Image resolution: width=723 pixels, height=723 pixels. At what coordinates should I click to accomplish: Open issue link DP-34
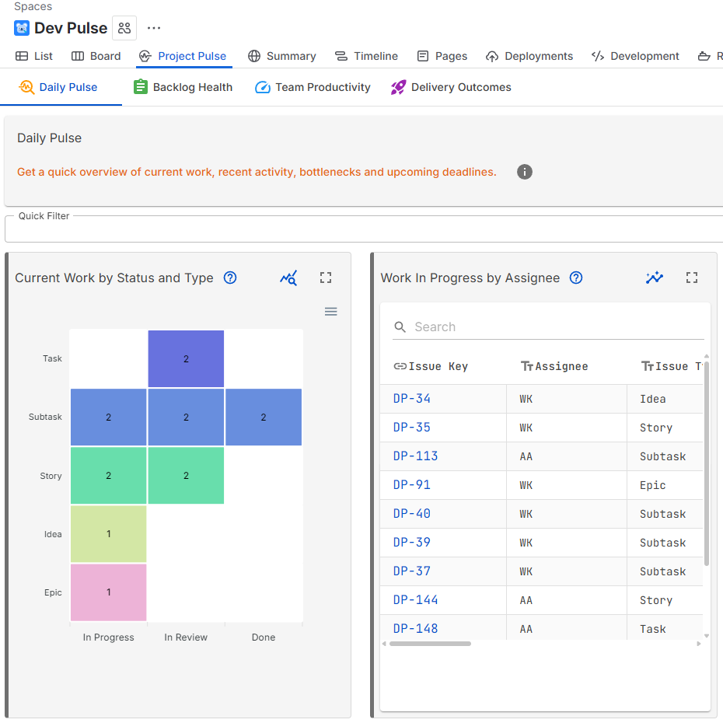(412, 399)
